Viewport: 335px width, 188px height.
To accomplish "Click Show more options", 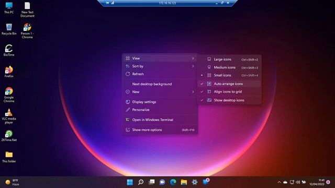I will [160, 130].
